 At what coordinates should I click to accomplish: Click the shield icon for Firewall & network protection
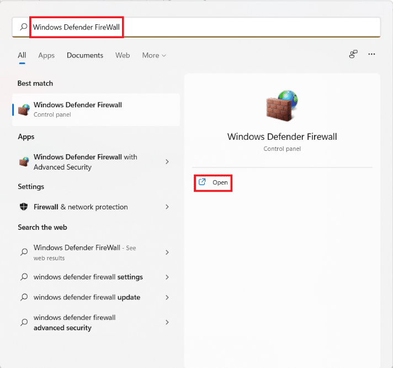(24, 207)
